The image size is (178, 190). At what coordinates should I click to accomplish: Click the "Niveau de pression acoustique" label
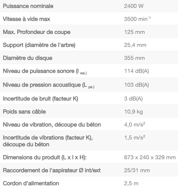[48, 85]
